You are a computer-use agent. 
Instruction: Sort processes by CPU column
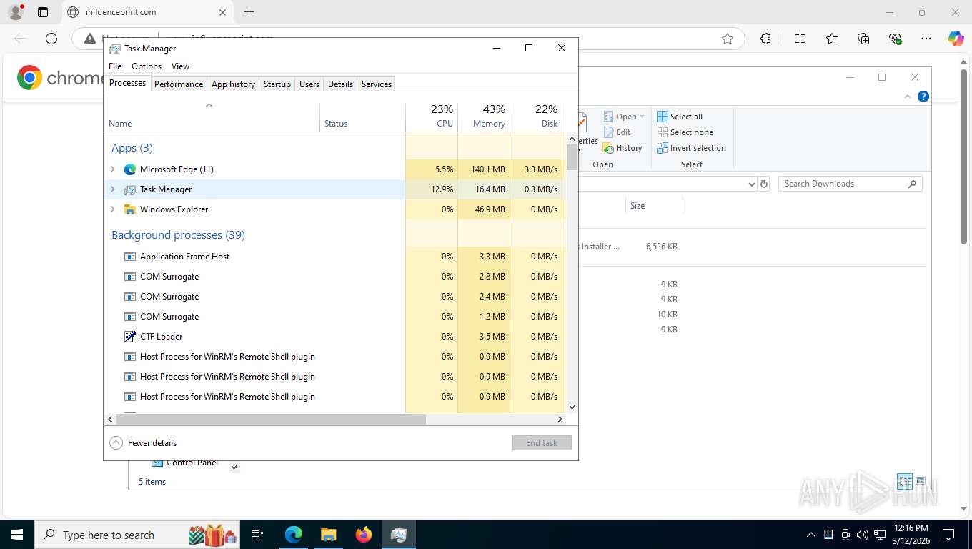[x=432, y=117]
